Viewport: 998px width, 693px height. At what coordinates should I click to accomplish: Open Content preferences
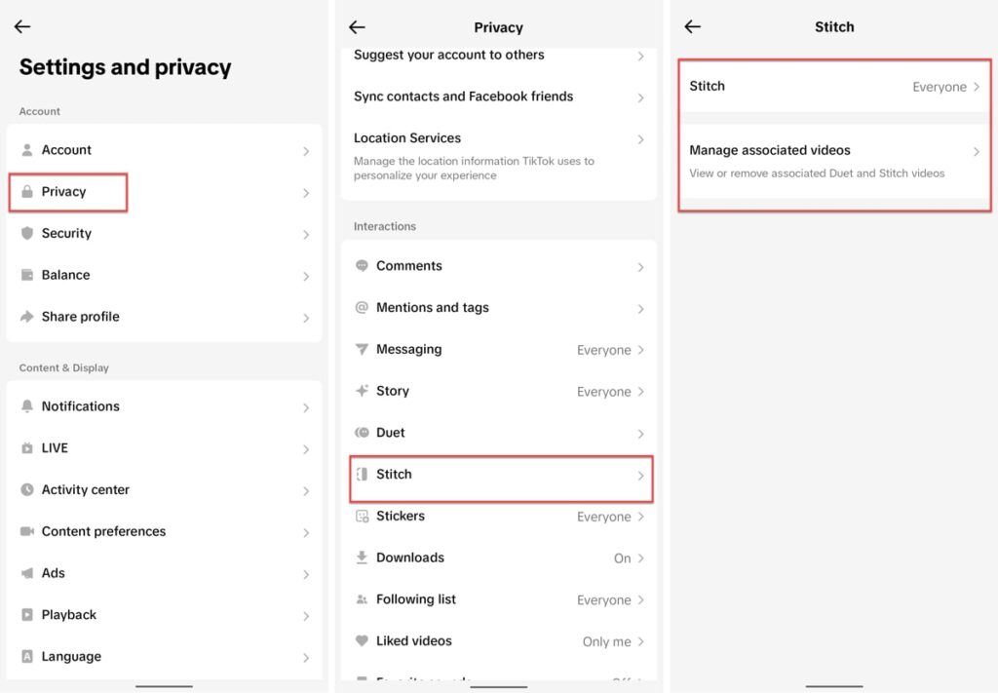[164, 532]
